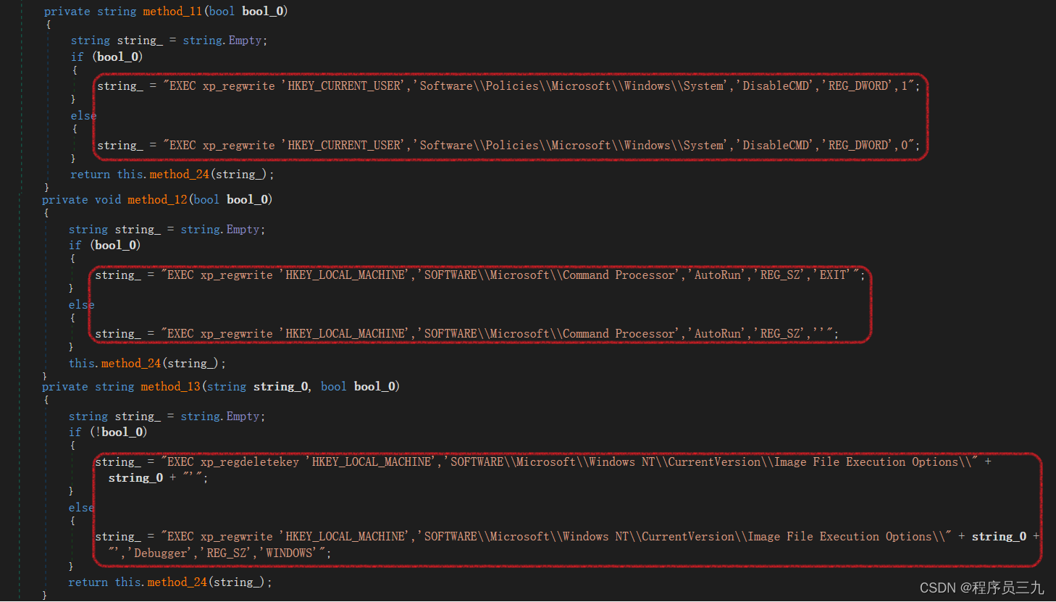Click the 'else' keyword in method_12

[x=82, y=305]
